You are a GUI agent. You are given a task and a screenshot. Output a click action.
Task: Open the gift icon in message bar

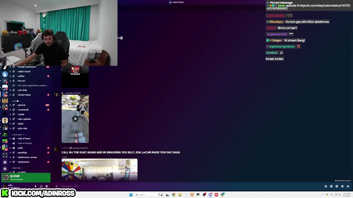326,186
